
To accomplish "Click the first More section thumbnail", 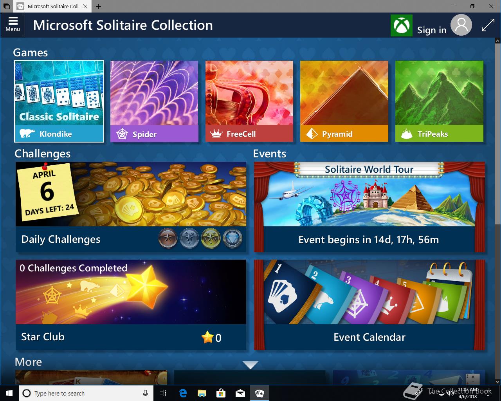I will [x=91, y=378].
